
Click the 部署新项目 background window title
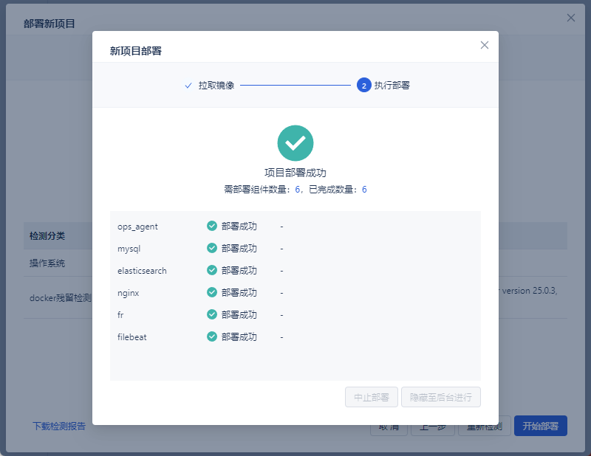[49, 24]
